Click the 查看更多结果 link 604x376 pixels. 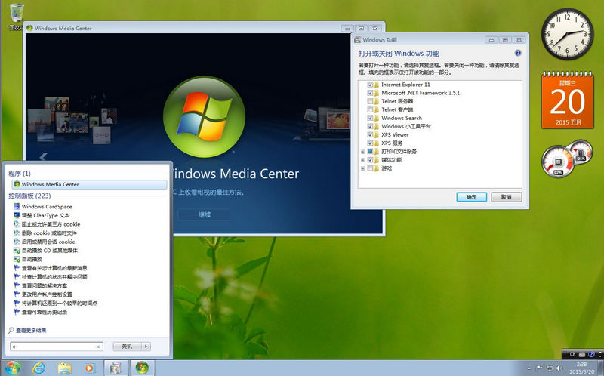coord(30,330)
